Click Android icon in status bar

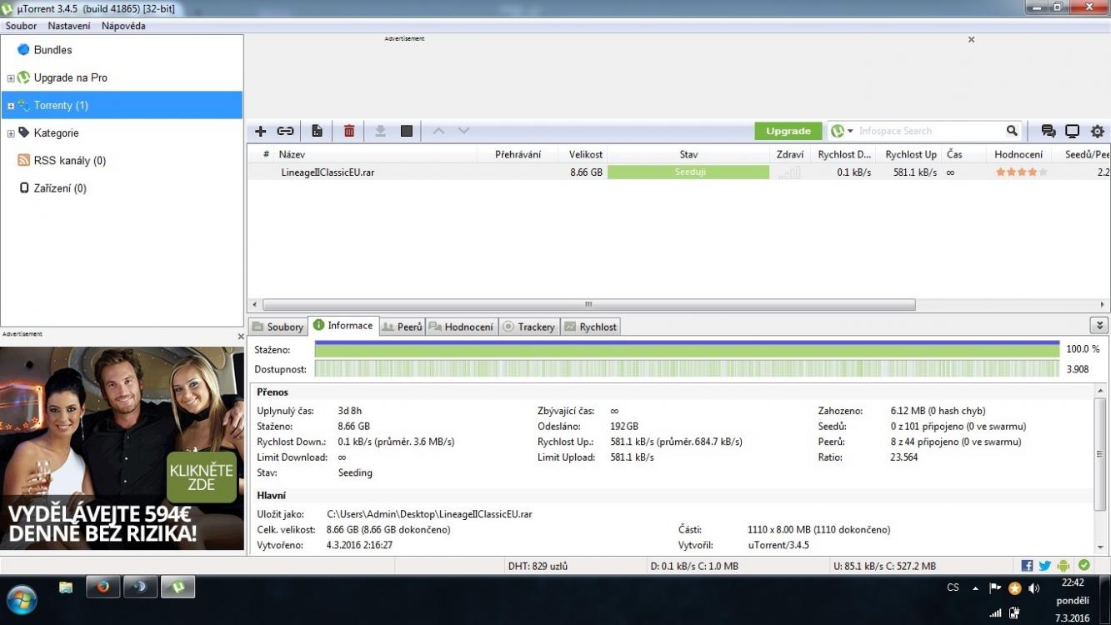[x=1063, y=566]
